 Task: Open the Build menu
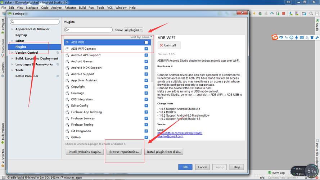[x=82, y=8]
